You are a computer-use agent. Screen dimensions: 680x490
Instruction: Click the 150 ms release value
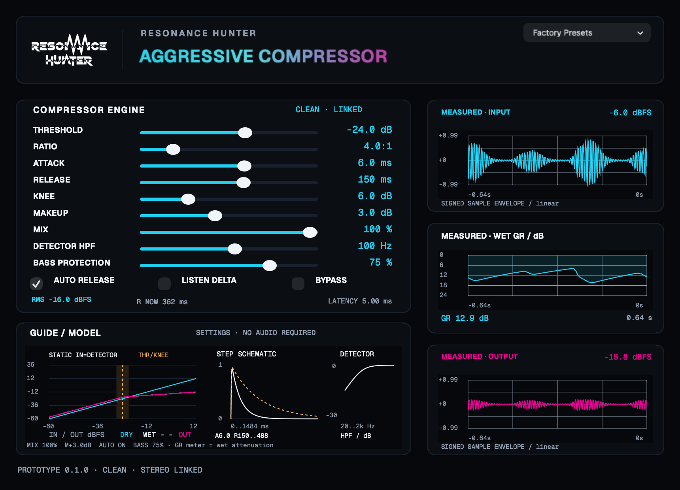375,179
